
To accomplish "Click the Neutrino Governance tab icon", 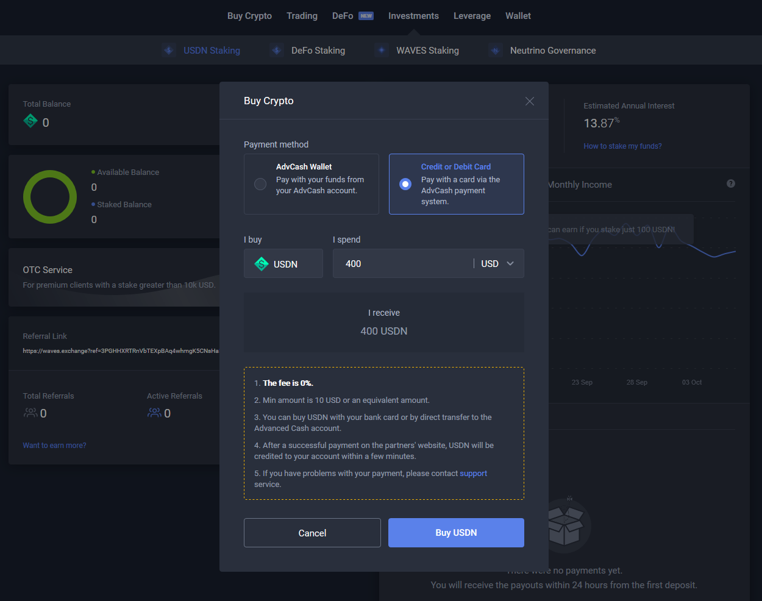I will click(x=496, y=51).
